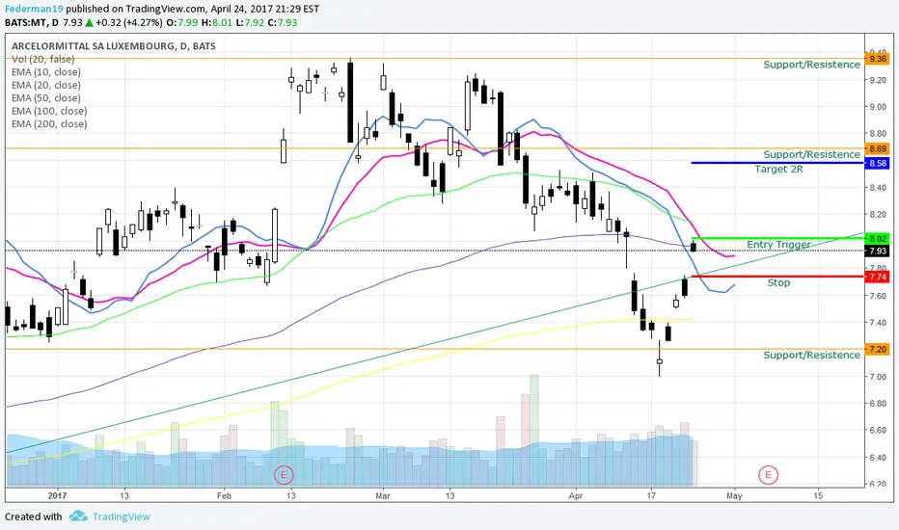Click the black 7.93 current price tag
The height and width of the screenshot is (530, 899).
click(877, 251)
